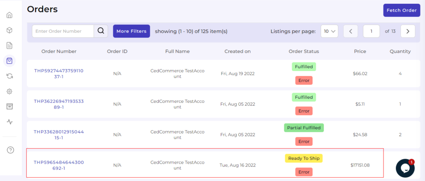Open the Activity pulse icon in sidebar
Viewport: 425px width, 181px height.
tap(9, 122)
